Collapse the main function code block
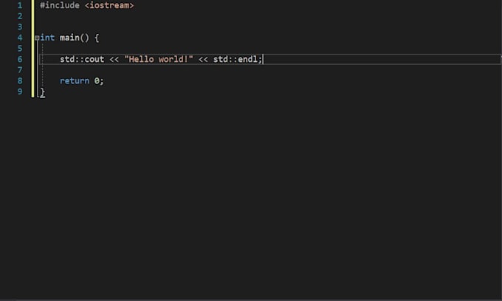 tap(36, 38)
